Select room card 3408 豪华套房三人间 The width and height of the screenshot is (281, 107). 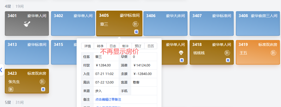[x=258, y=23]
